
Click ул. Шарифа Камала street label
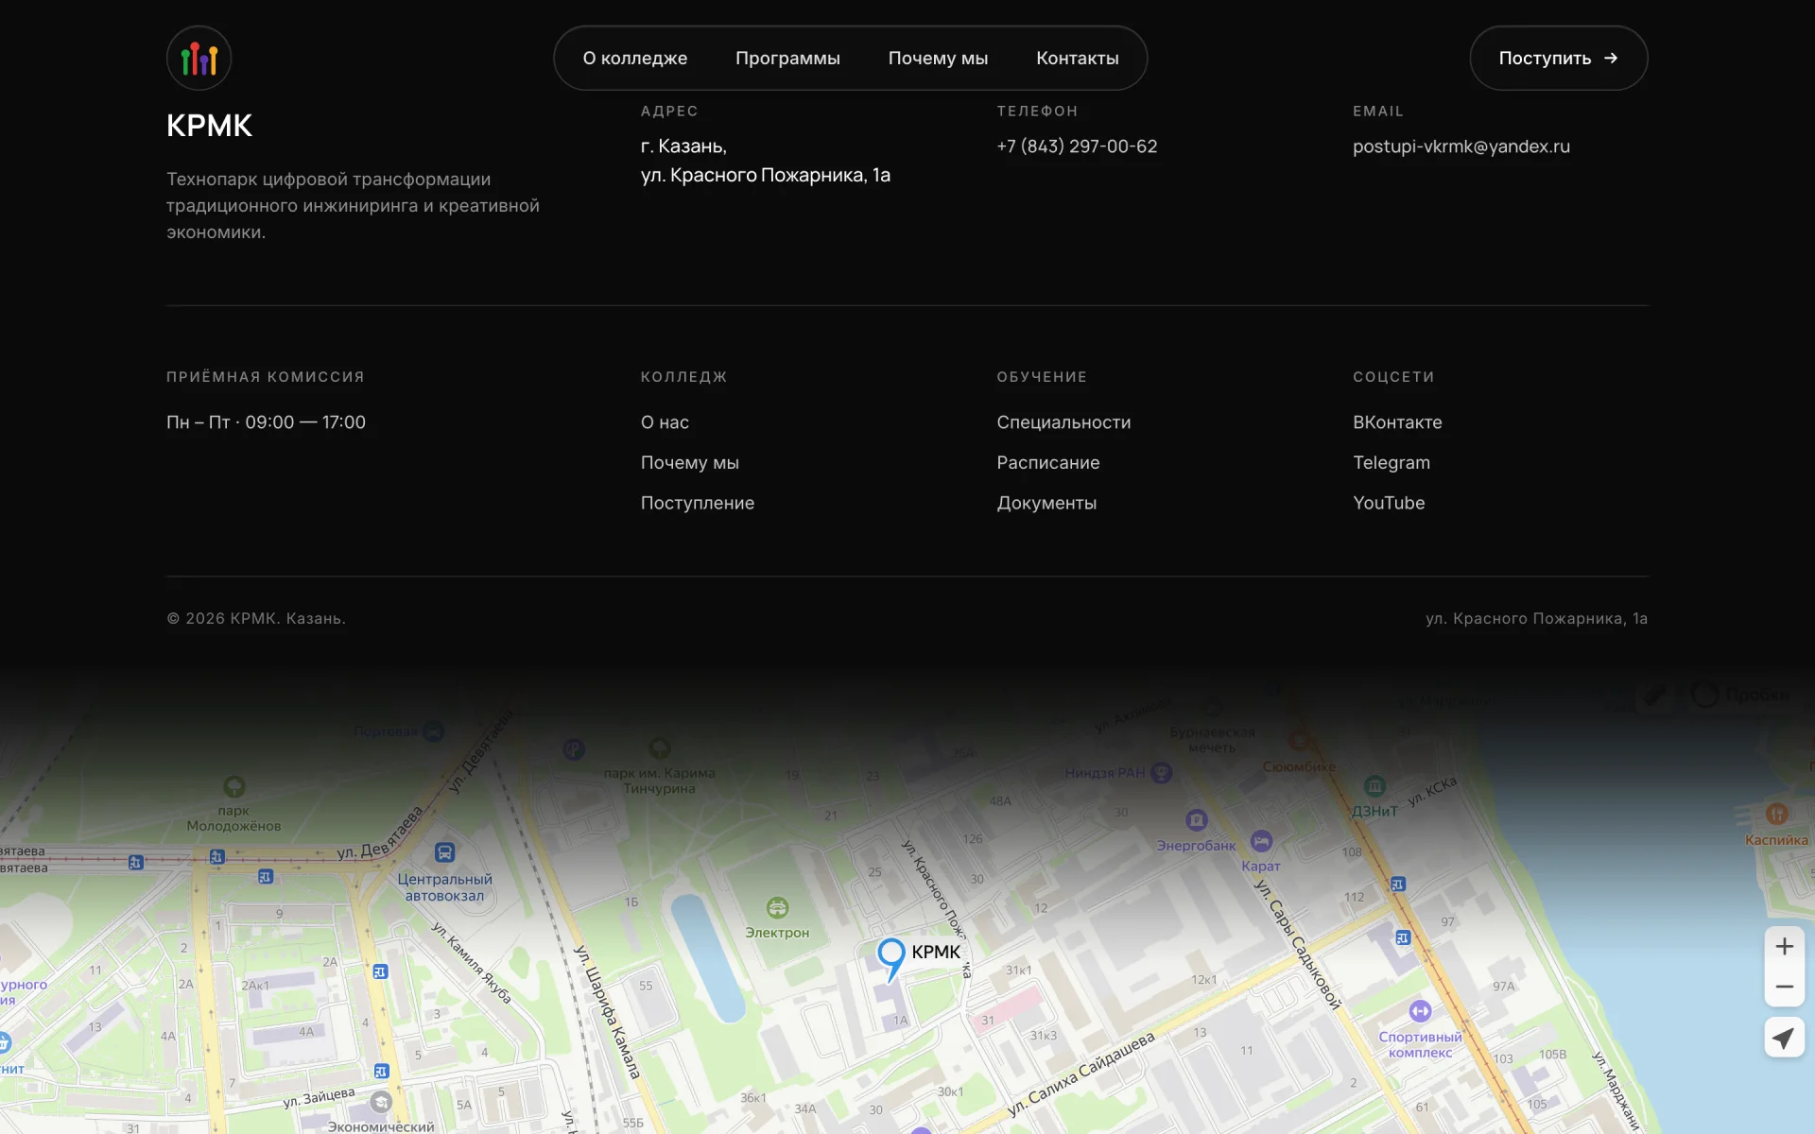coord(608,1011)
